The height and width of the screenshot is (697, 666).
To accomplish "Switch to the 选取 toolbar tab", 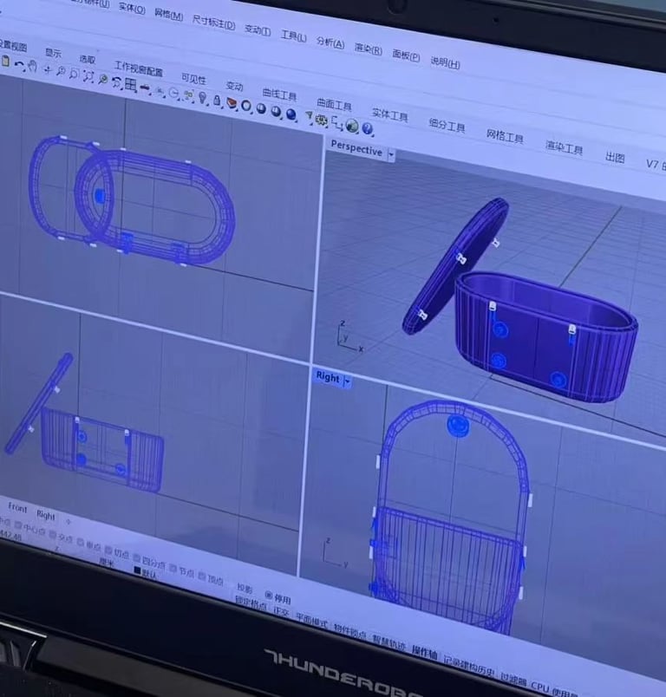I will [x=88, y=59].
